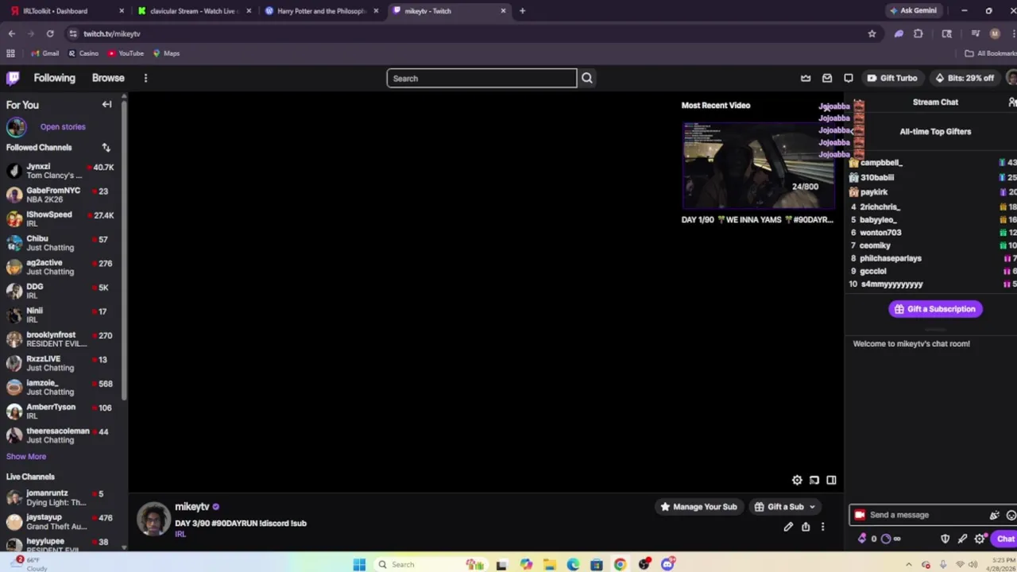Click the pencil edit icon below the stream
This screenshot has width=1017, height=572.
pyautogui.click(x=788, y=527)
